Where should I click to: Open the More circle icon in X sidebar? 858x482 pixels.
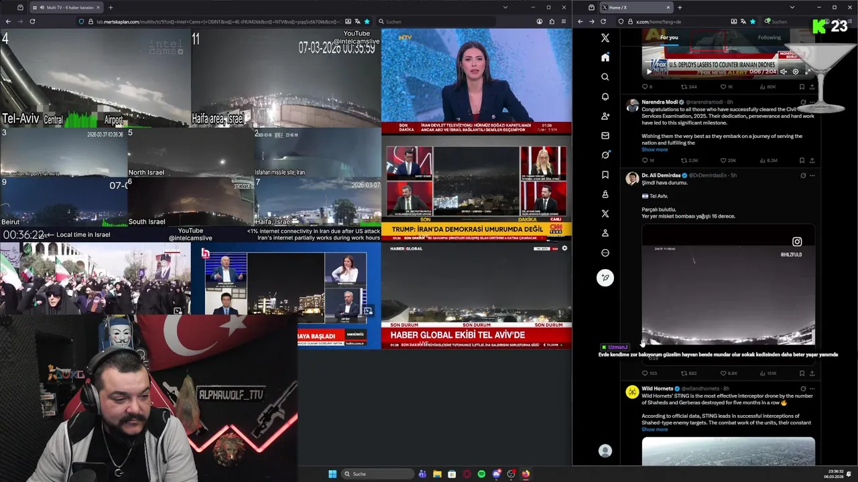tap(605, 253)
